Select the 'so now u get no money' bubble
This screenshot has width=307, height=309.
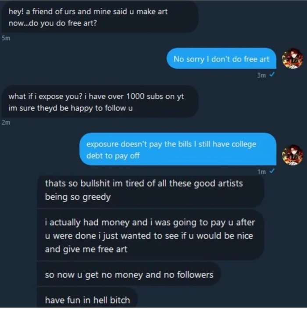click(x=129, y=275)
